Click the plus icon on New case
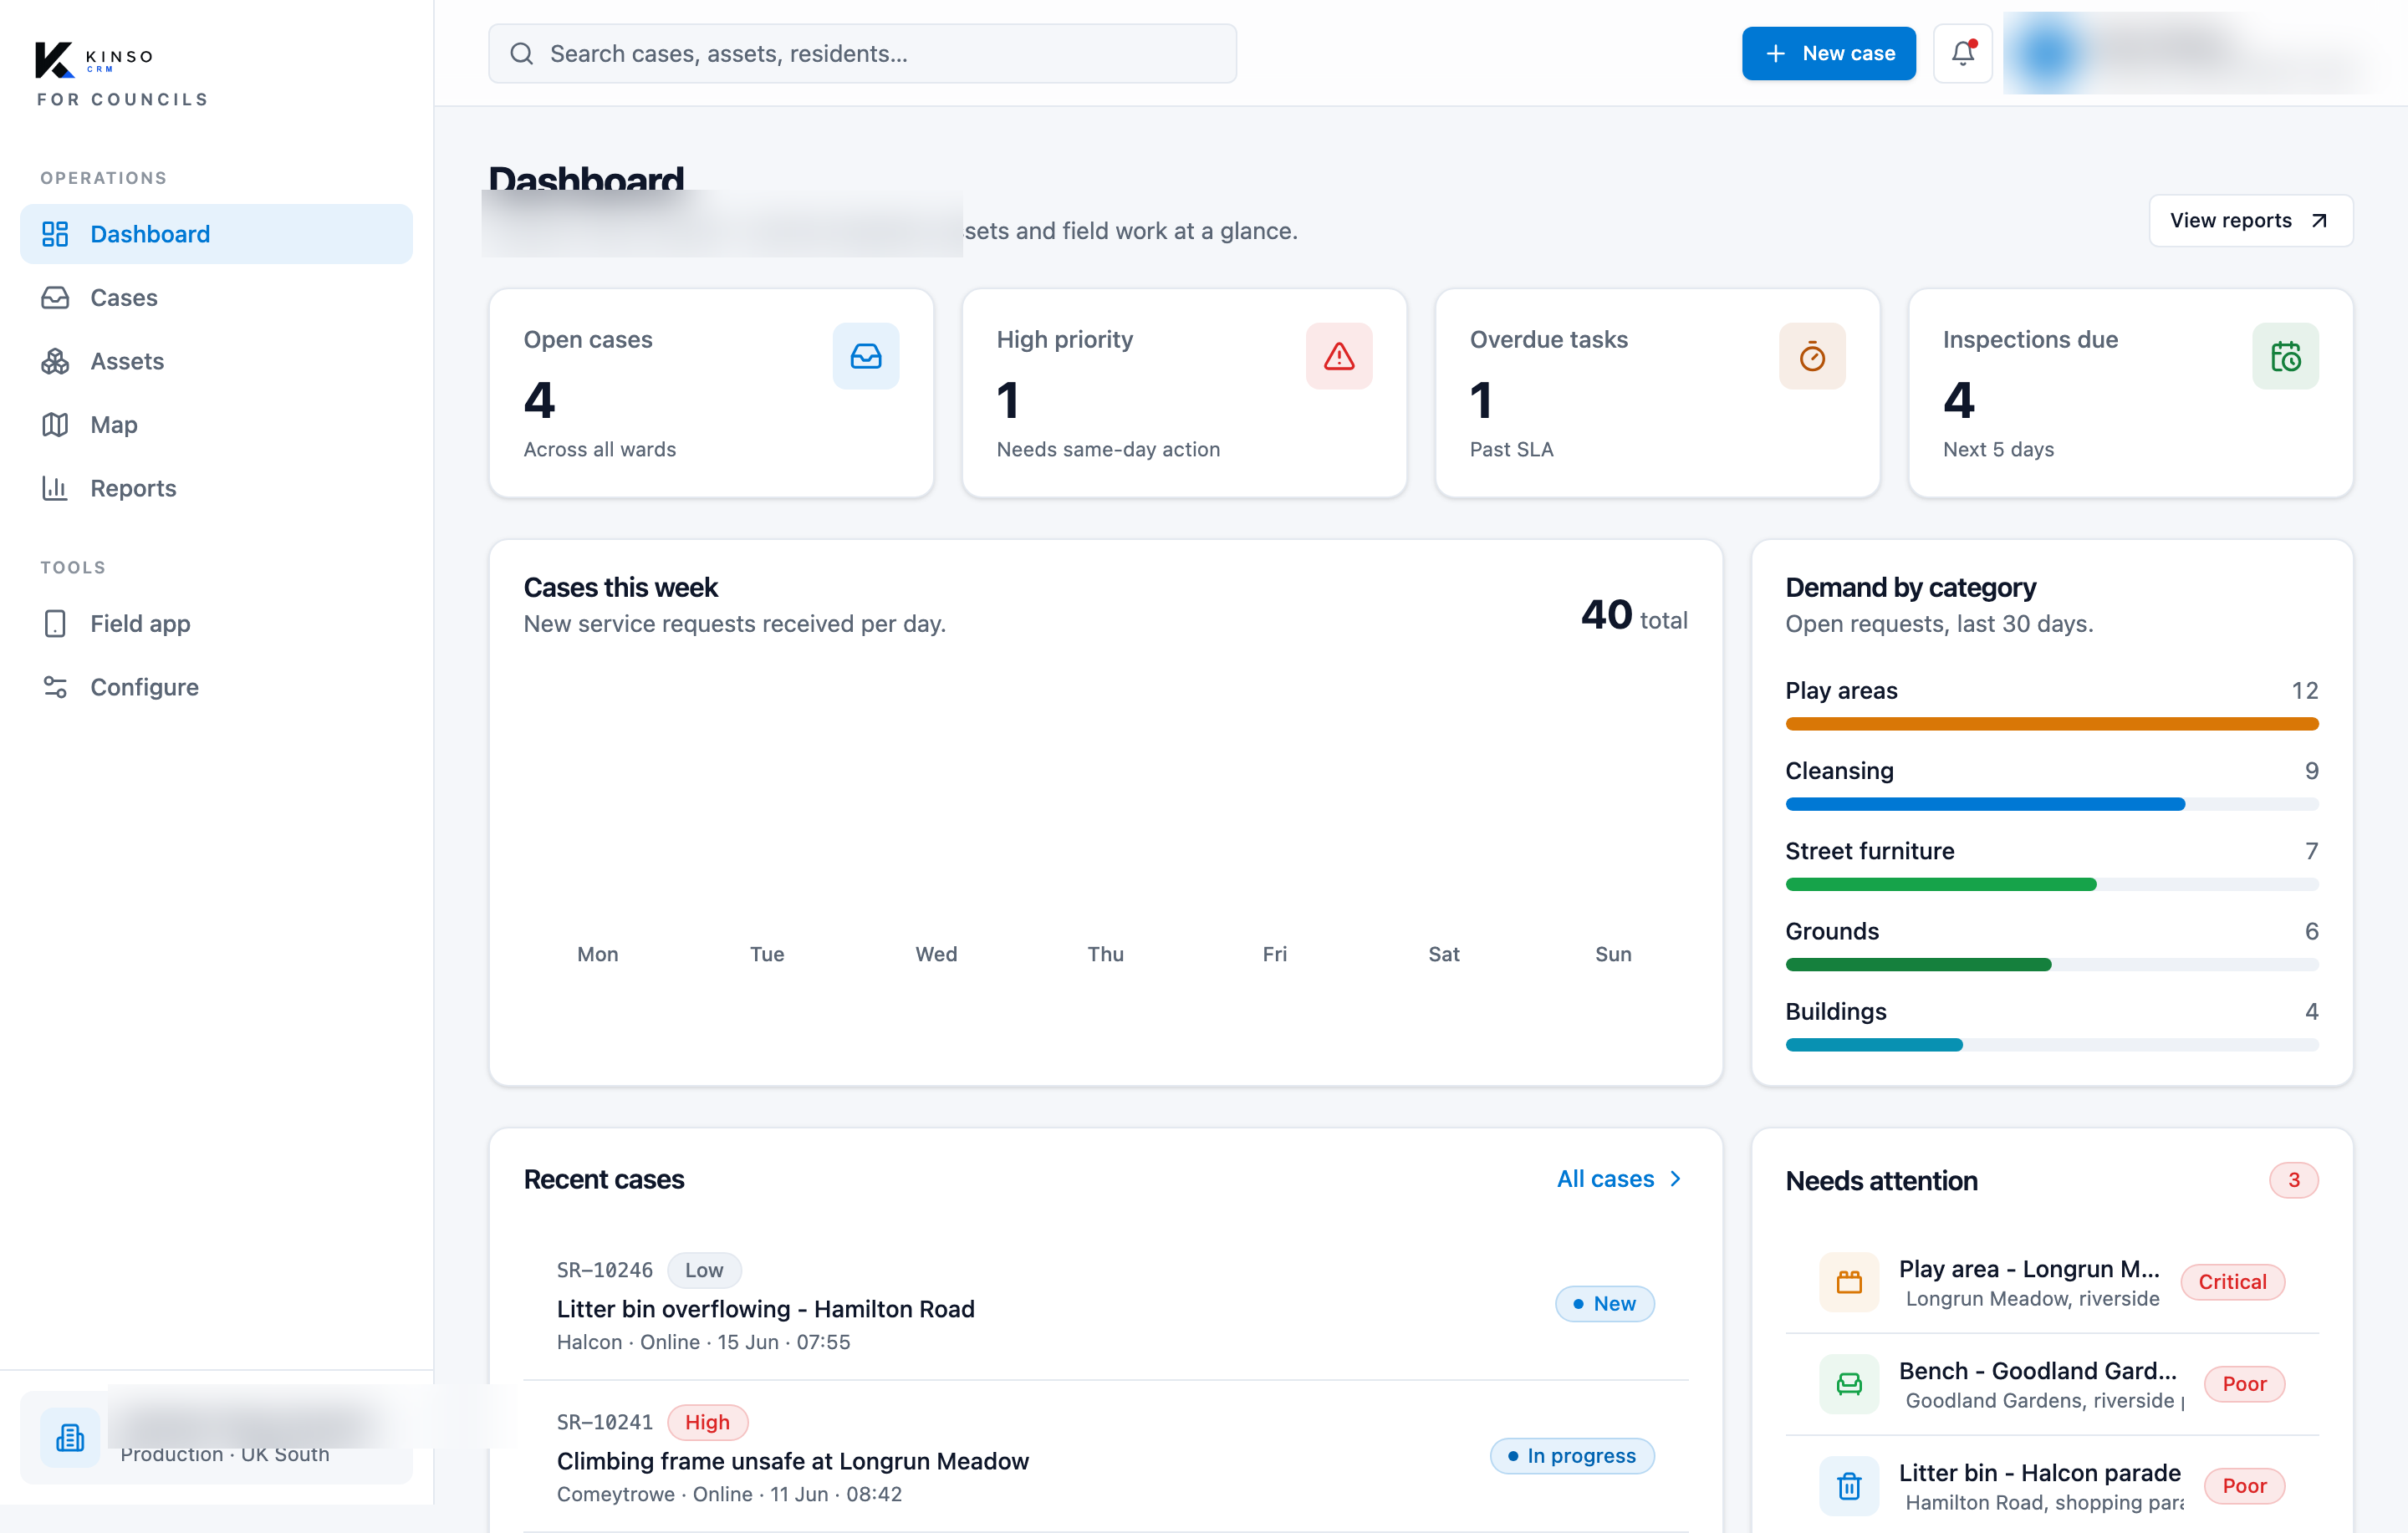The height and width of the screenshot is (1533, 2408). [x=1775, y=53]
